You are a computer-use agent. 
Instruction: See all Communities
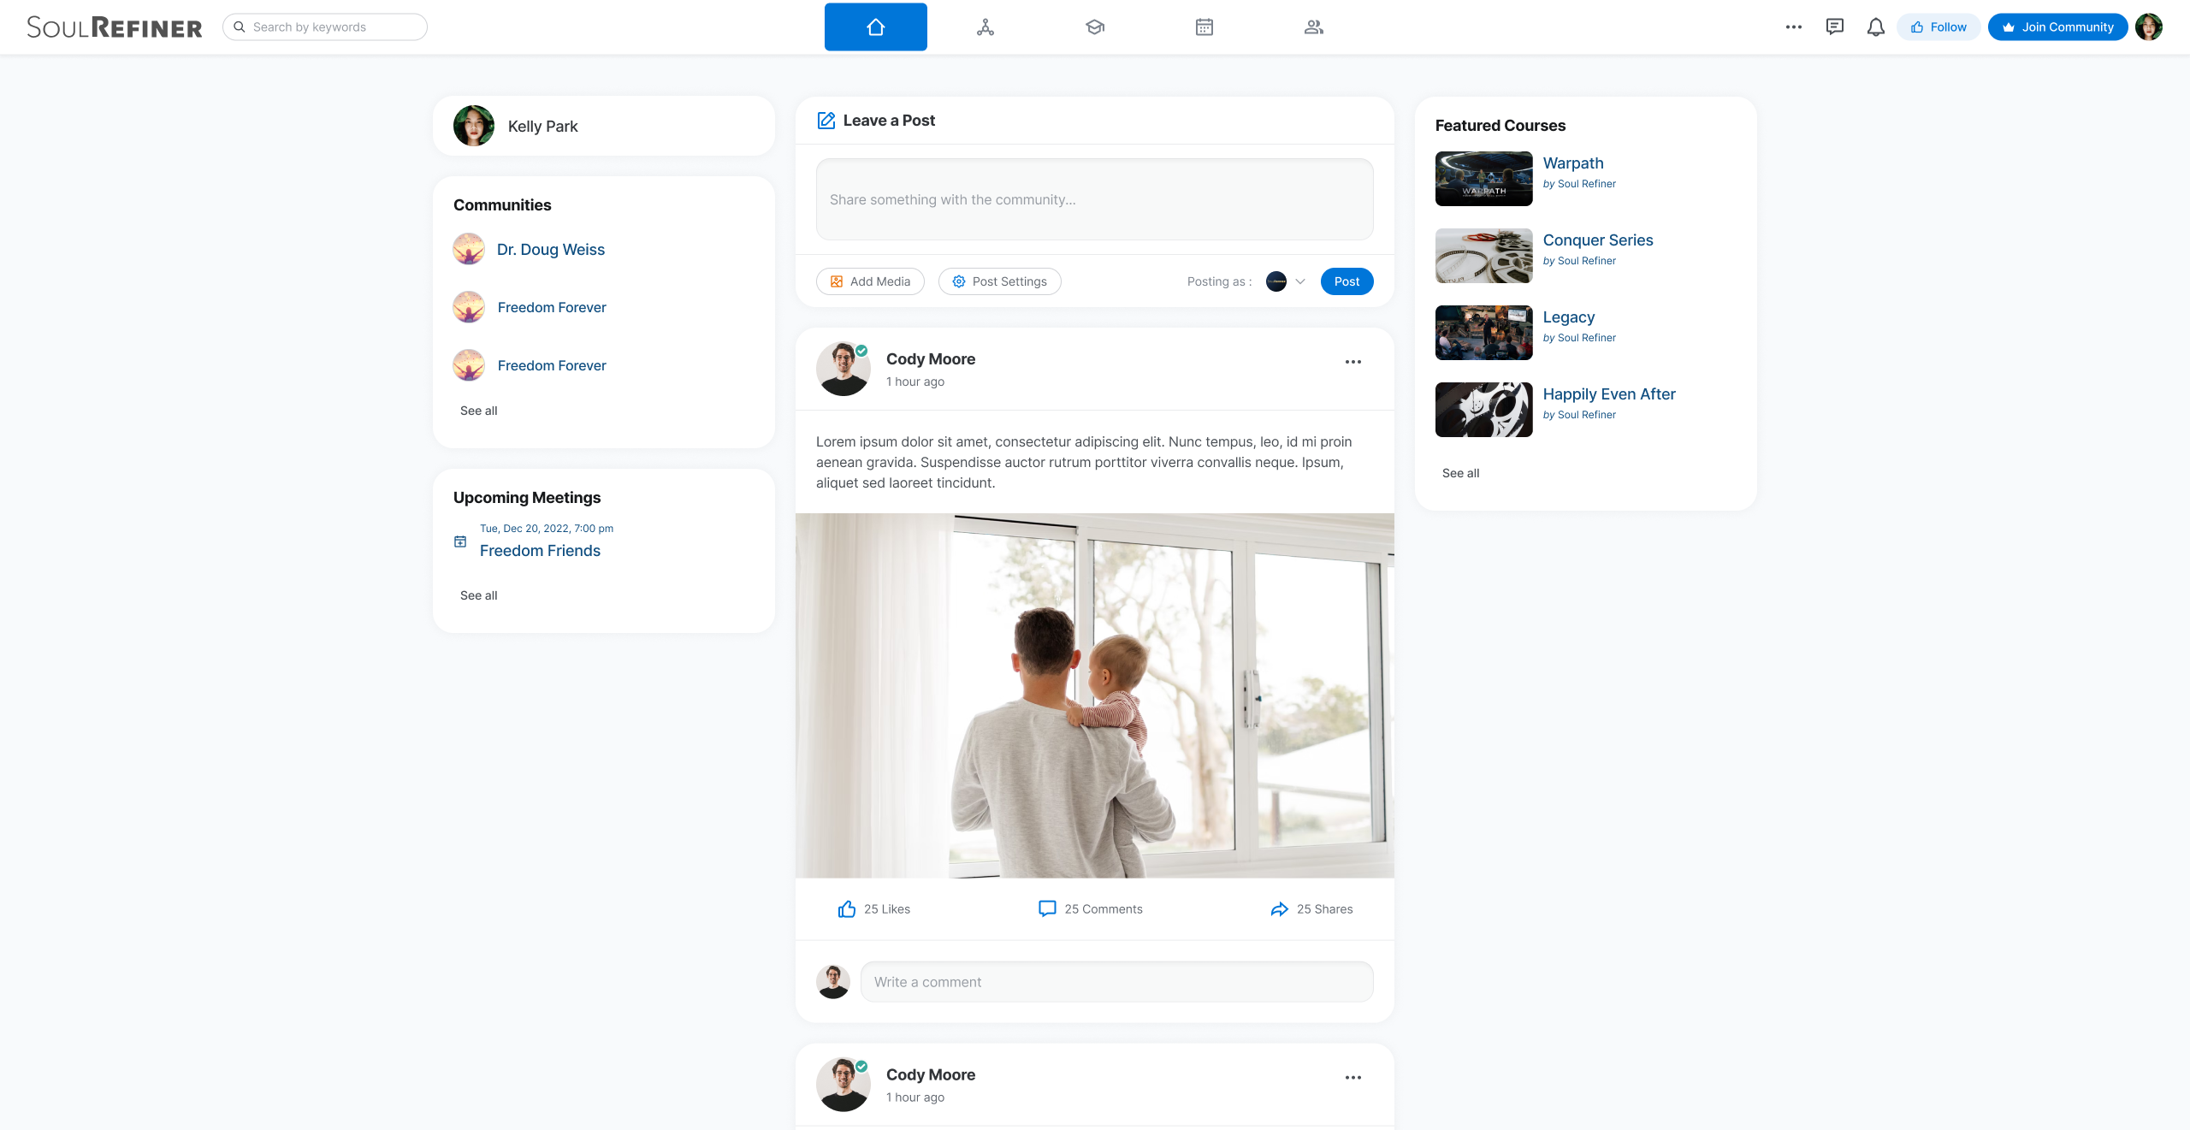pyautogui.click(x=478, y=411)
